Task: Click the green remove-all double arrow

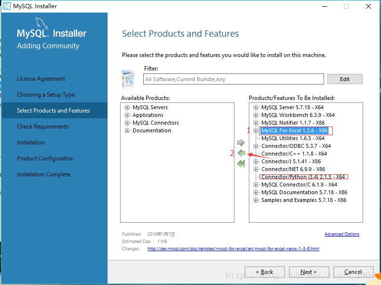Action: coord(241,164)
